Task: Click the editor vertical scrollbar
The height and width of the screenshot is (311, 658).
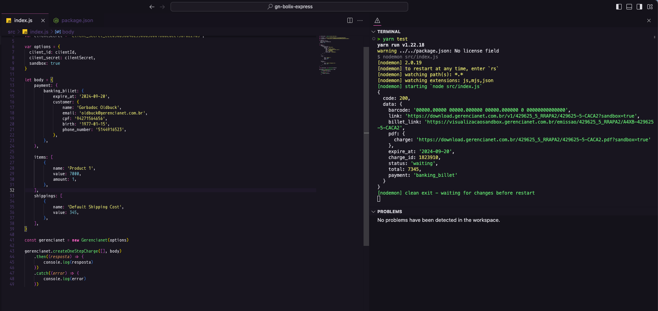Action: [x=366, y=146]
